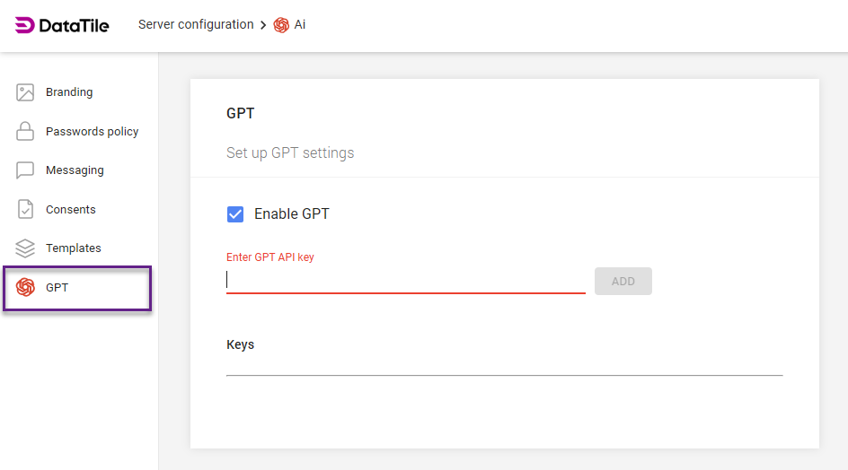Image resolution: width=848 pixels, height=470 pixels.
Task: Go to the Passwords policy section
Action: click(x=92, y=132)
